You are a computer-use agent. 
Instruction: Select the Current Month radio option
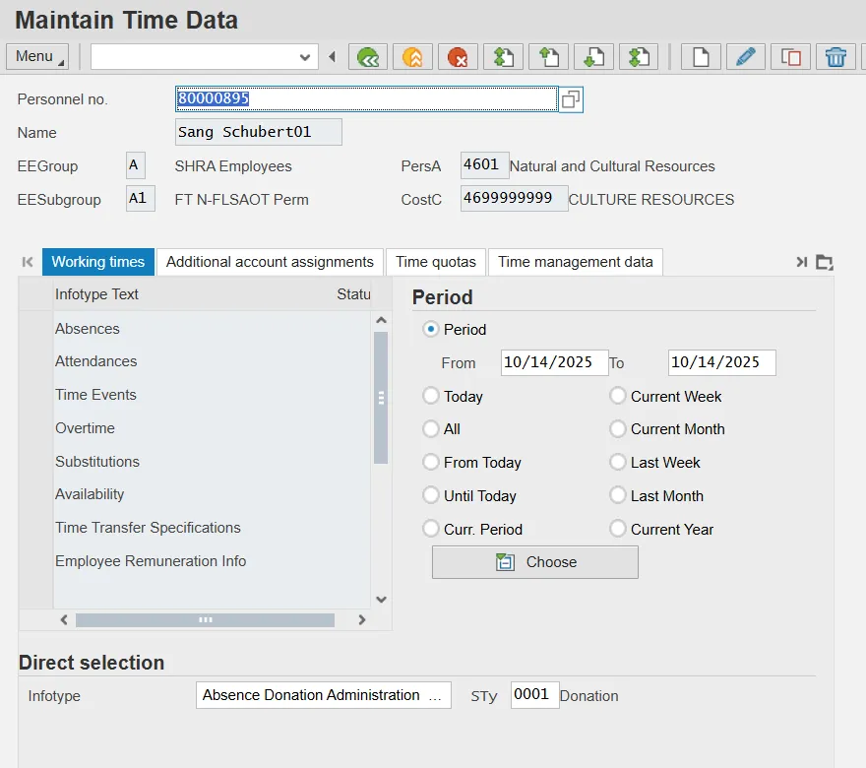[x=618, y=429]
